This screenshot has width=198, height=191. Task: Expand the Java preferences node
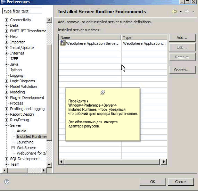coord(6,64)
